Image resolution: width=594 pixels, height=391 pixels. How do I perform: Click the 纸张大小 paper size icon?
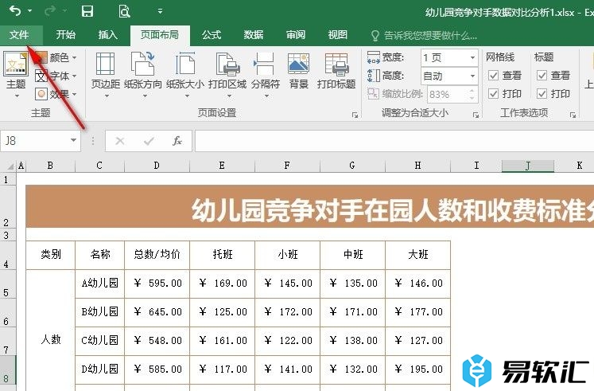point(185,64)
